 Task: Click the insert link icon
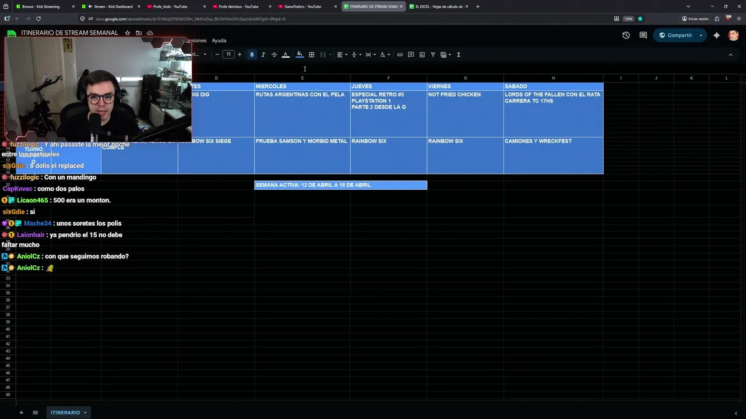(x=400, y=55)
